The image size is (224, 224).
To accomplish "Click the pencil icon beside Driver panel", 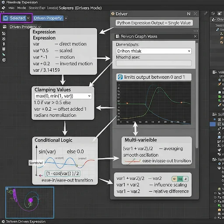I will tap(206, 14).
